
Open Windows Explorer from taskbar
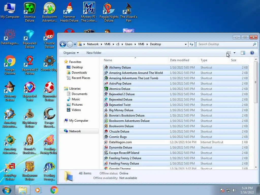pos(23,190)
